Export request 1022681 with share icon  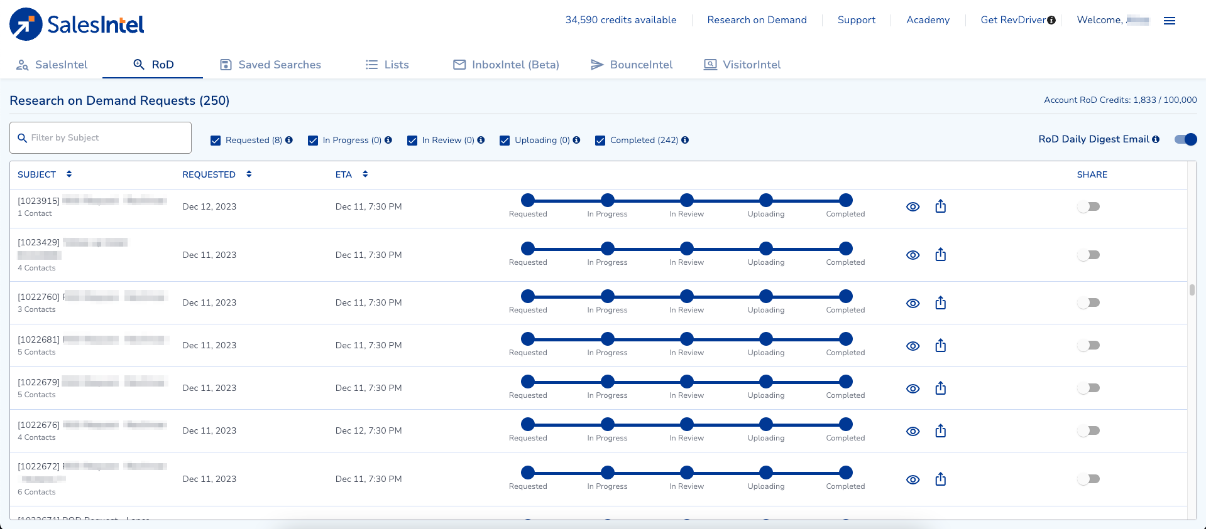click(x=940, y=345)
